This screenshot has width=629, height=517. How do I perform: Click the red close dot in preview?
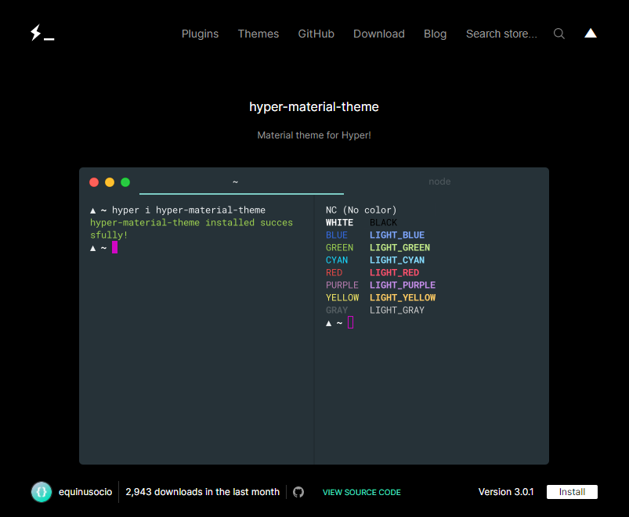click(x=94, y=182)
